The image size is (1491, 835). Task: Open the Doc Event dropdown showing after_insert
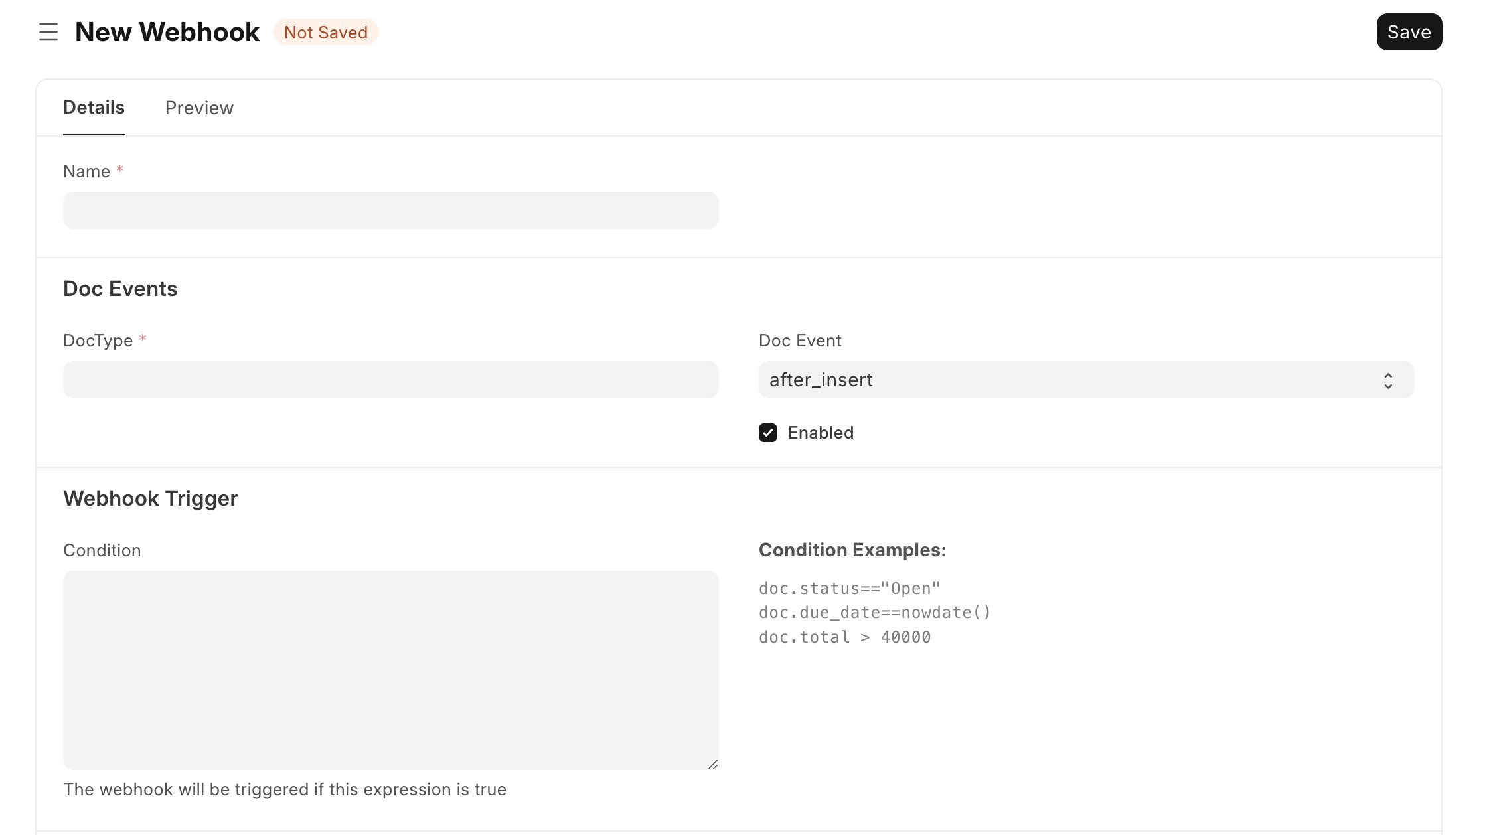coord(1086,380)
